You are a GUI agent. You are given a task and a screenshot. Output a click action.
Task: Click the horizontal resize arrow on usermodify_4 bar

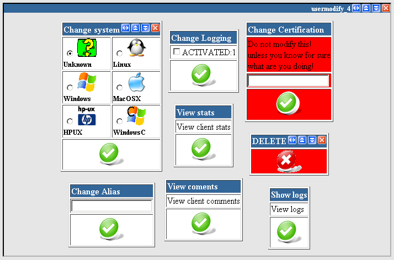tap(356, 8)
